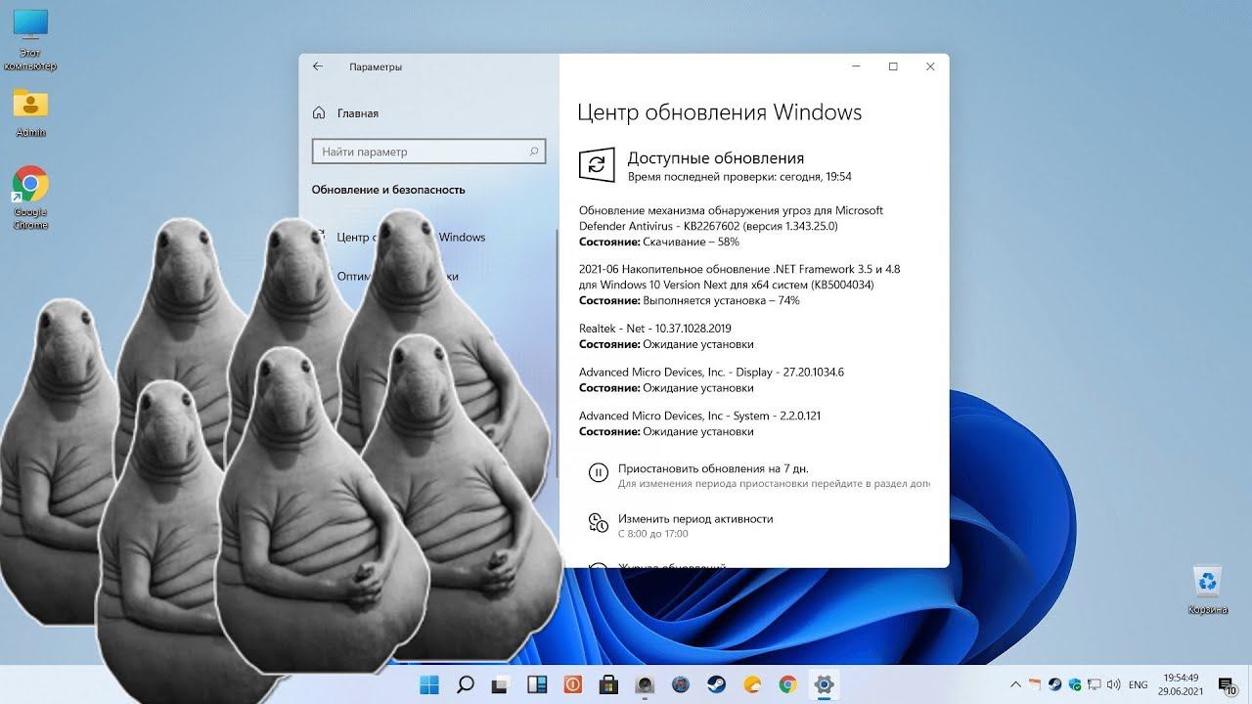Launch Steam from the taskbar
This screenshot has height=704, width=1252.
coord(716,684)
